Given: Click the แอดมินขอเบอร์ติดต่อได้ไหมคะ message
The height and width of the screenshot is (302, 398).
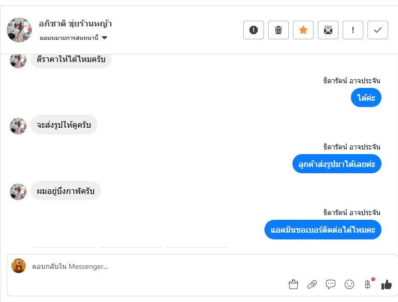Looking at the screenshot, I should click(x=323, y=230).
